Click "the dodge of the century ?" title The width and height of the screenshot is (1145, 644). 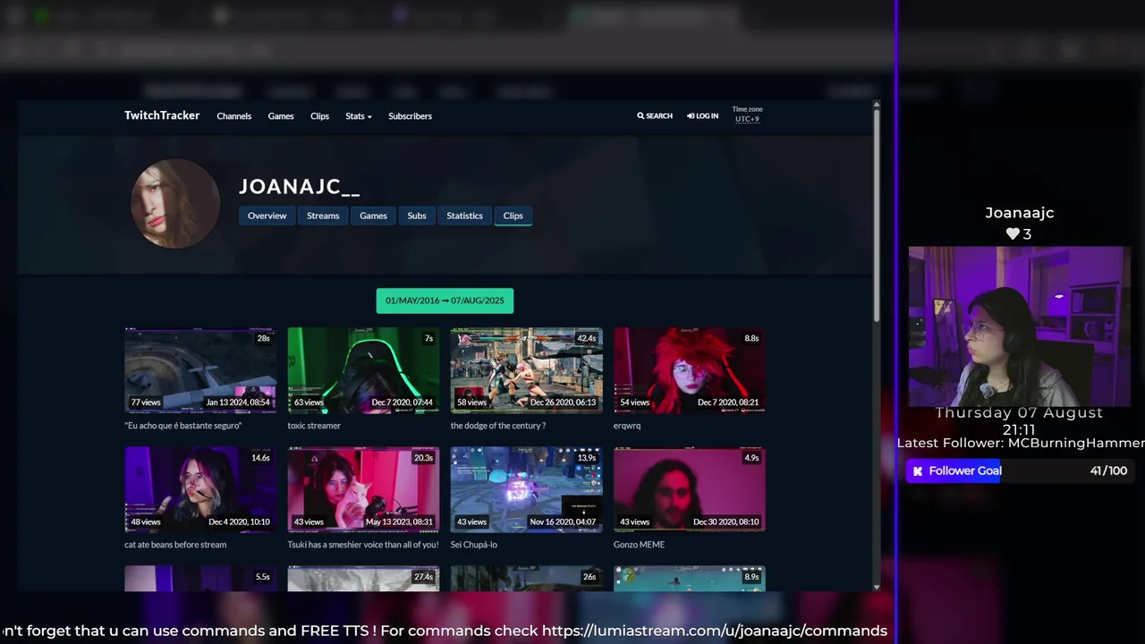498,426
